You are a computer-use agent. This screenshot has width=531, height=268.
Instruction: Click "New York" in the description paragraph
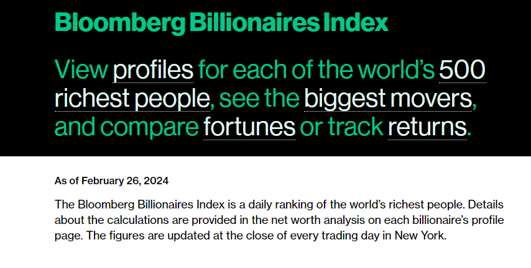point(419,235)
